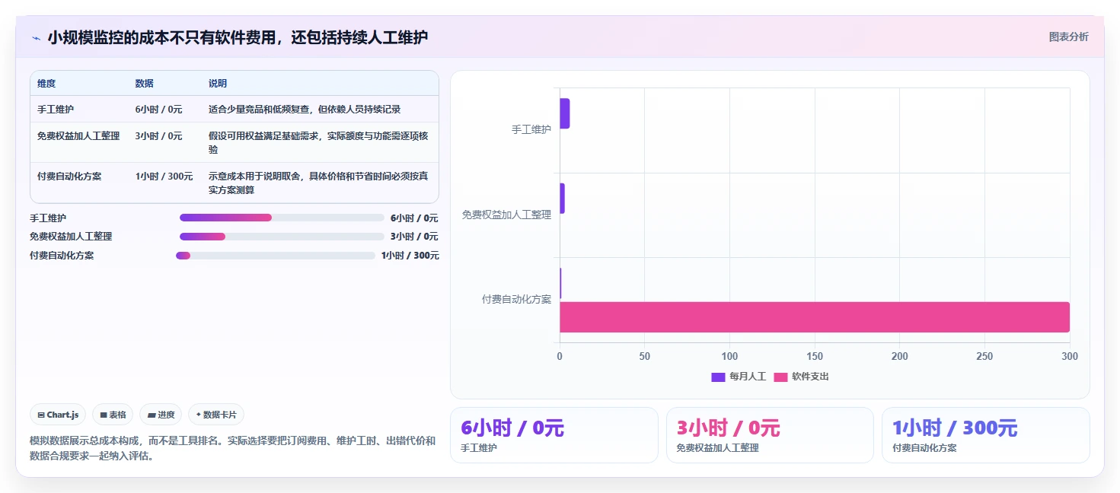Screen dimensions: 1120x493
Task: Click the x-axis tick label 50
Action: click(645, 356)
